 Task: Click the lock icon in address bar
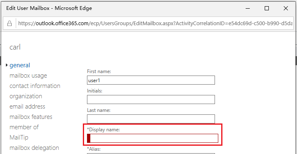[x=10, y=24]
